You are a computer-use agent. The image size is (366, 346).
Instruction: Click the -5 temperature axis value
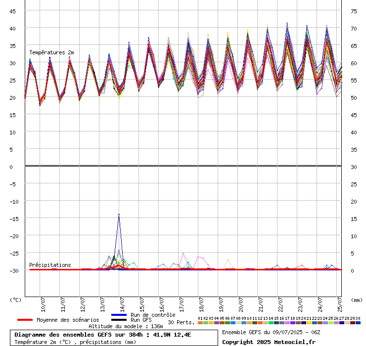click(12, 184)
